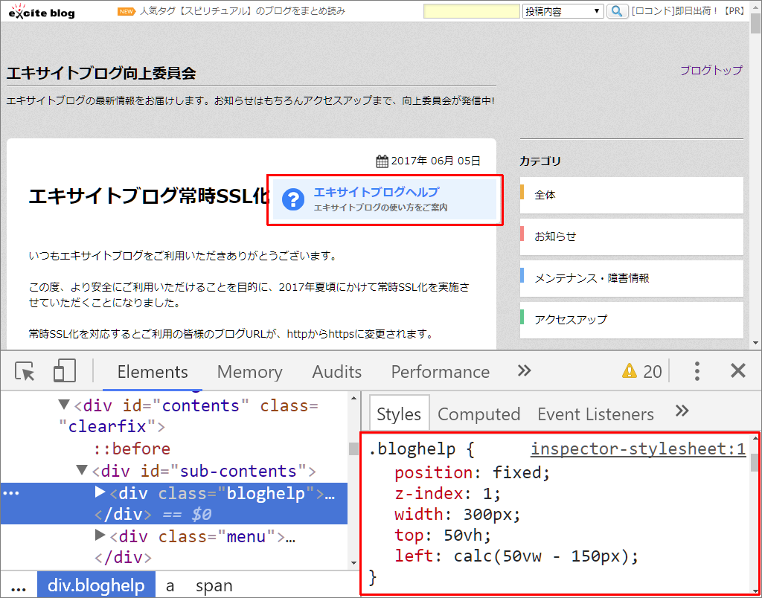Open DevTools customize menu (three dots)
Viewport: 762px width, 598px height.
tap(697, 371)
